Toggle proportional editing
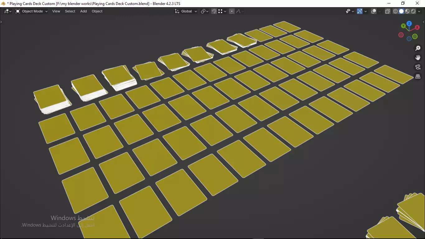Viewport: 425px width, 239px height. (x=232, y=11)
